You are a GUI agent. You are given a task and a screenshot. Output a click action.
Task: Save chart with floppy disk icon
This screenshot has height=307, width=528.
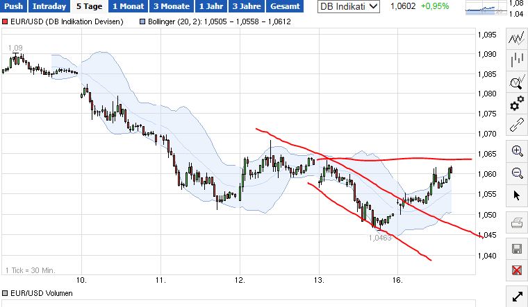517,249
